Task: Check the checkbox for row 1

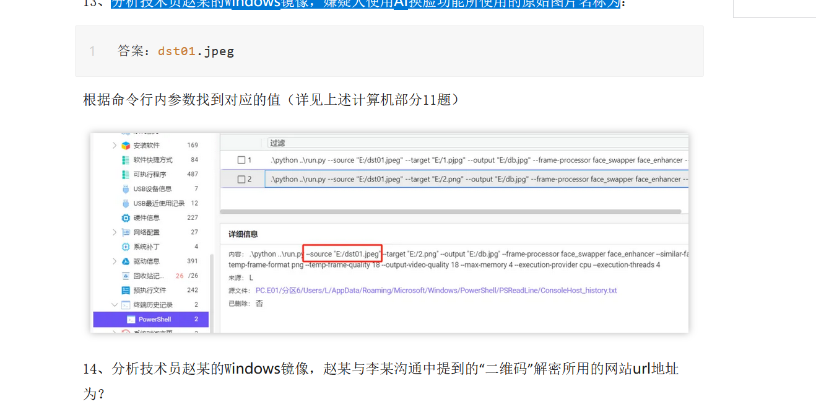Action: click(x=241, y=160)
